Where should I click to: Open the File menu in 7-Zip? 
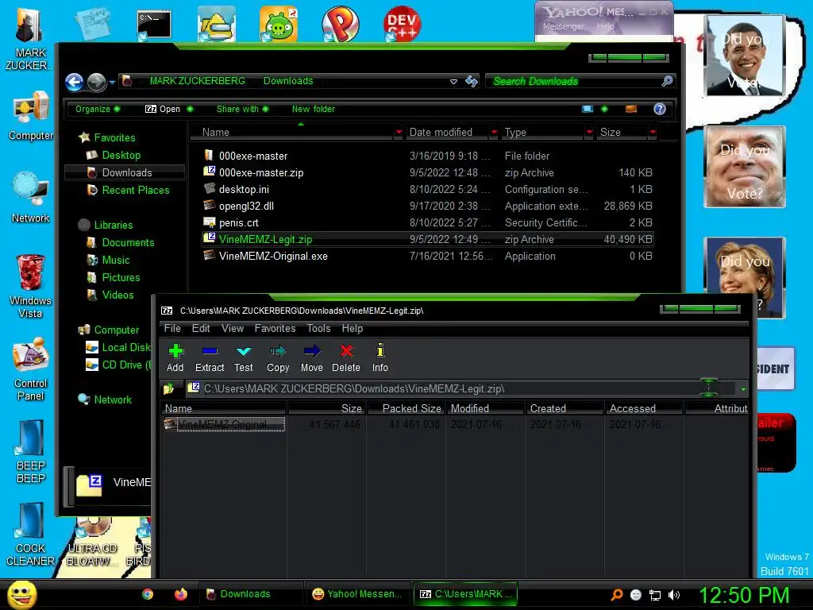coord(172,328)
